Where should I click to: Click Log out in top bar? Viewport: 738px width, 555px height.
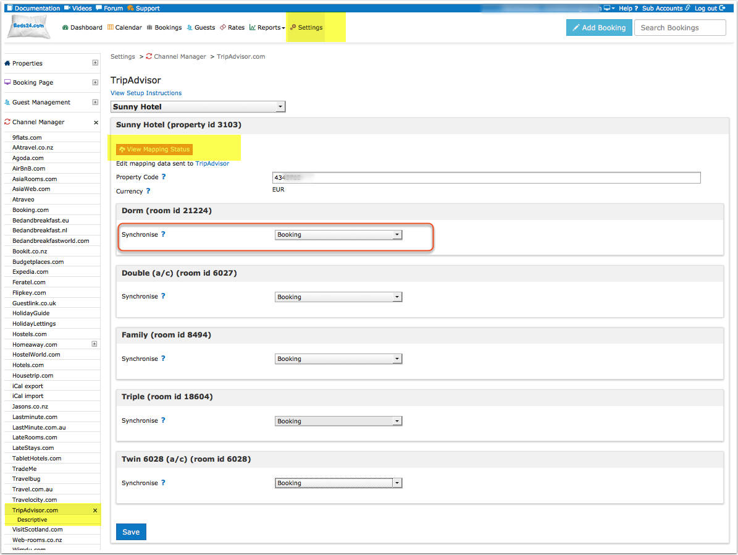(x=710, y=8)
